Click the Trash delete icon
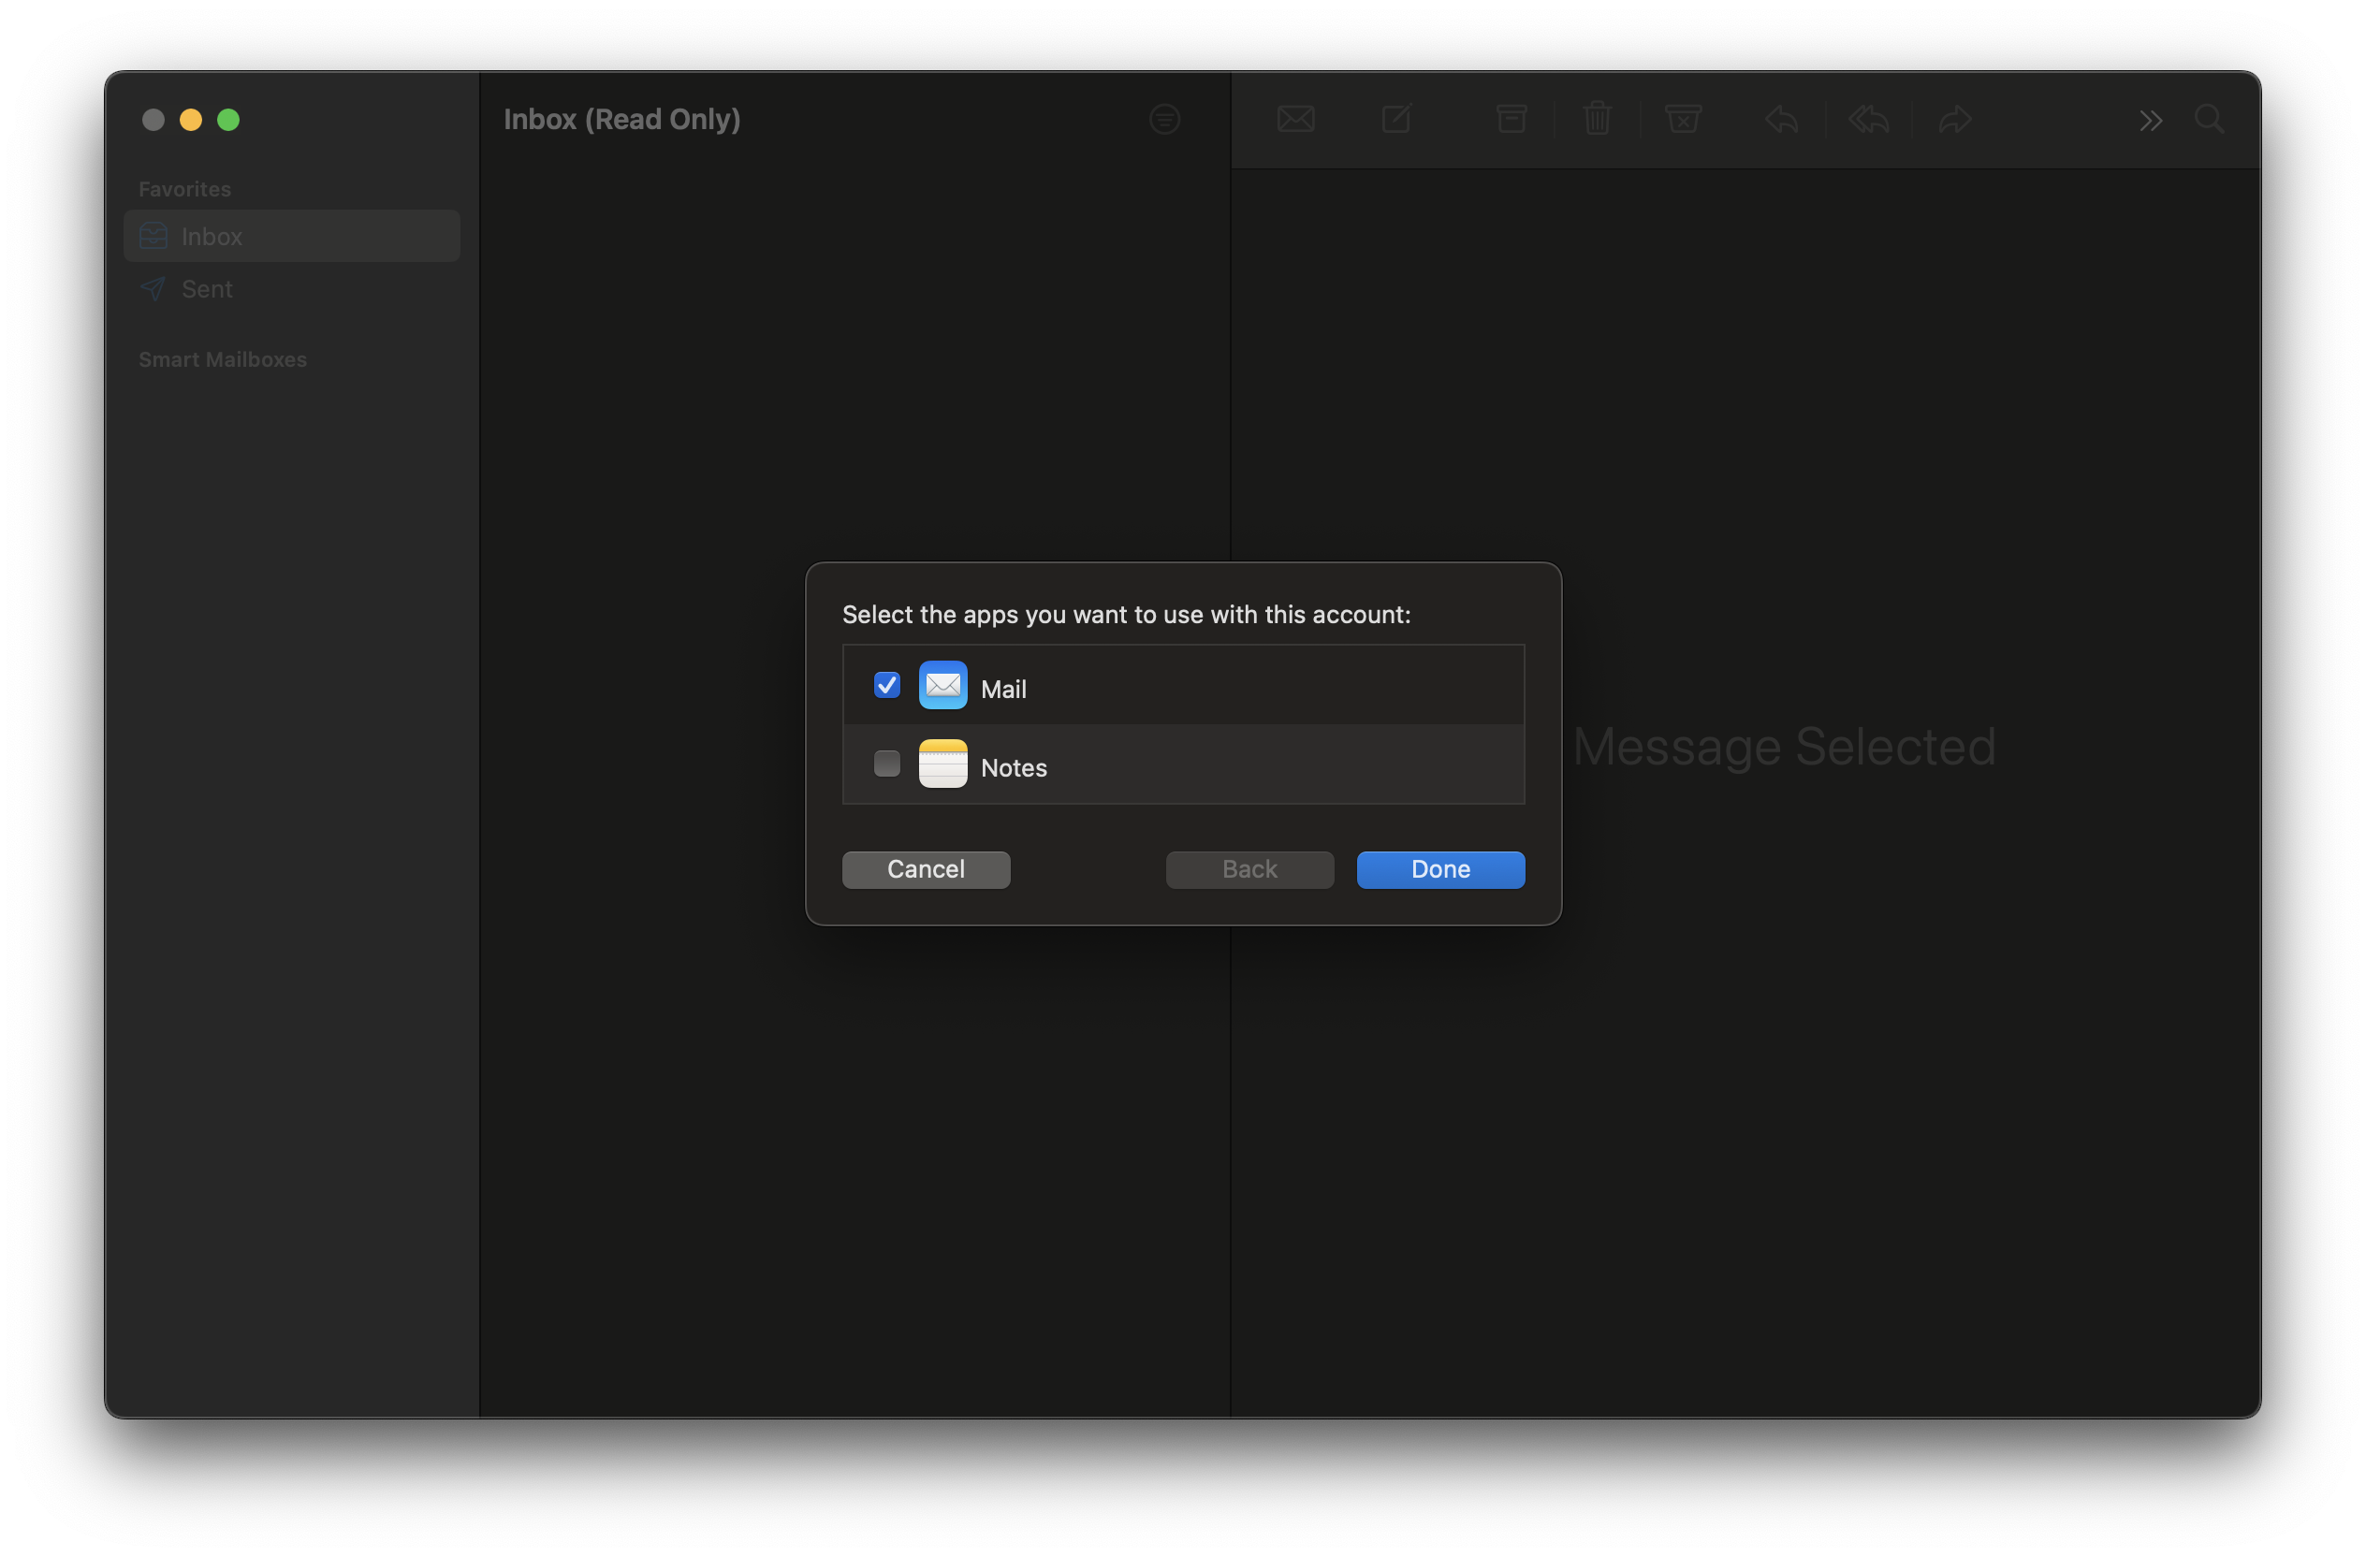This screenshot has width=2366, height=1557. pyautogui.click(x=1597, y=119)
